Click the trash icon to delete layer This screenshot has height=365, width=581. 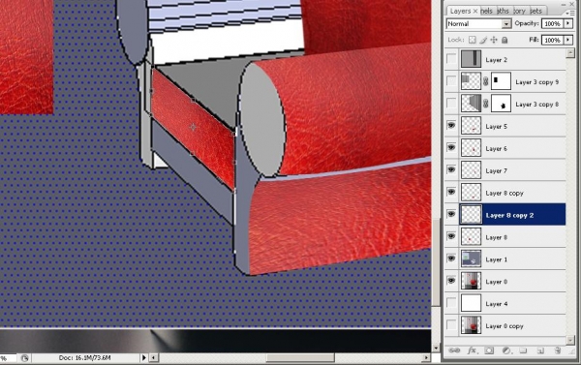coord(558,350)
